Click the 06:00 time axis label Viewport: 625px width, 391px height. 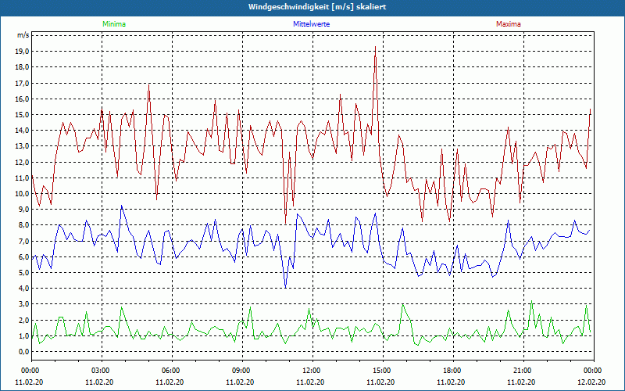coord(172,371)
